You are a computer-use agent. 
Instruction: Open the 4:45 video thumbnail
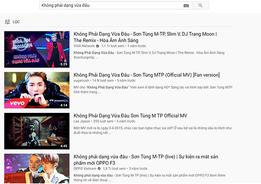pos(37,131)
